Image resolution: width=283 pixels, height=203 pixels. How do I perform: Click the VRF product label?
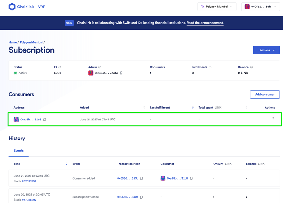[41, 7]
